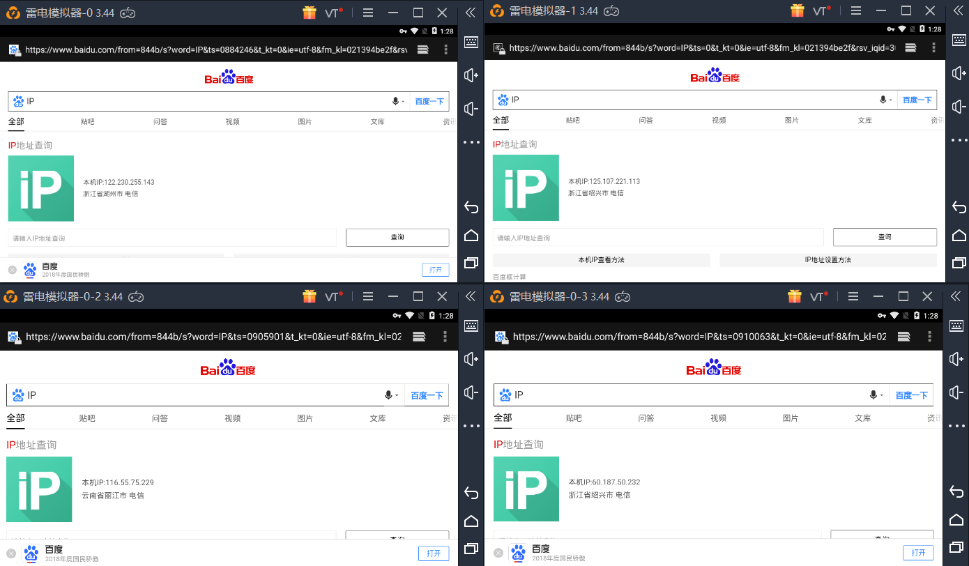969x566 pixels.
Task: Click 百度一下 search button in 雷电模拟器-0-2
Action: coord(427,395)
